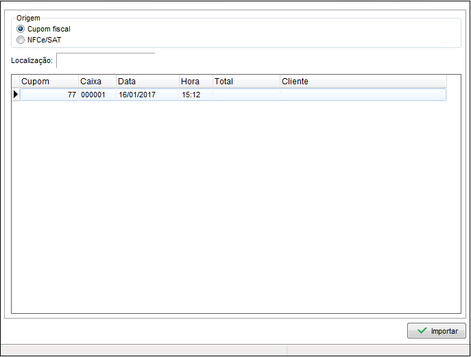The width and height of the screenshot is (471, 357).
Task: Select the cell with coupon number 77
Action: [x=49, y=95]
